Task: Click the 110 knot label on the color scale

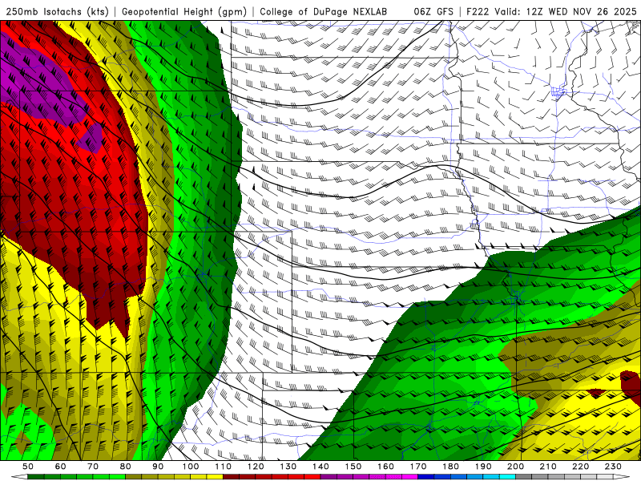Action: [x=224, y=467]
